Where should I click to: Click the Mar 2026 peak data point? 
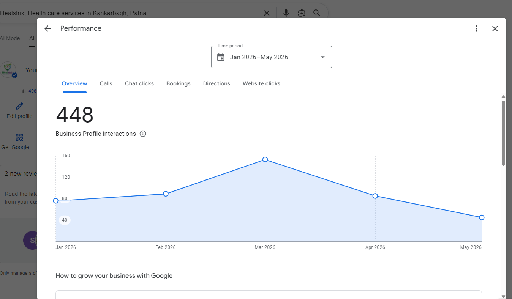pos(265,159)
